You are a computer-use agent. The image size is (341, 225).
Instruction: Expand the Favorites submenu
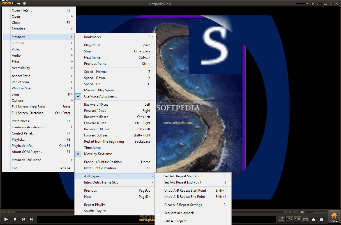[x=38, y=29]
